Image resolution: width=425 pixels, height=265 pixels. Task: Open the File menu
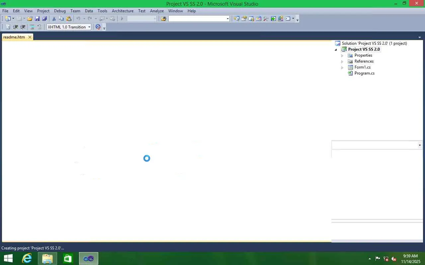pyautogui.click(x=5, y=11)
